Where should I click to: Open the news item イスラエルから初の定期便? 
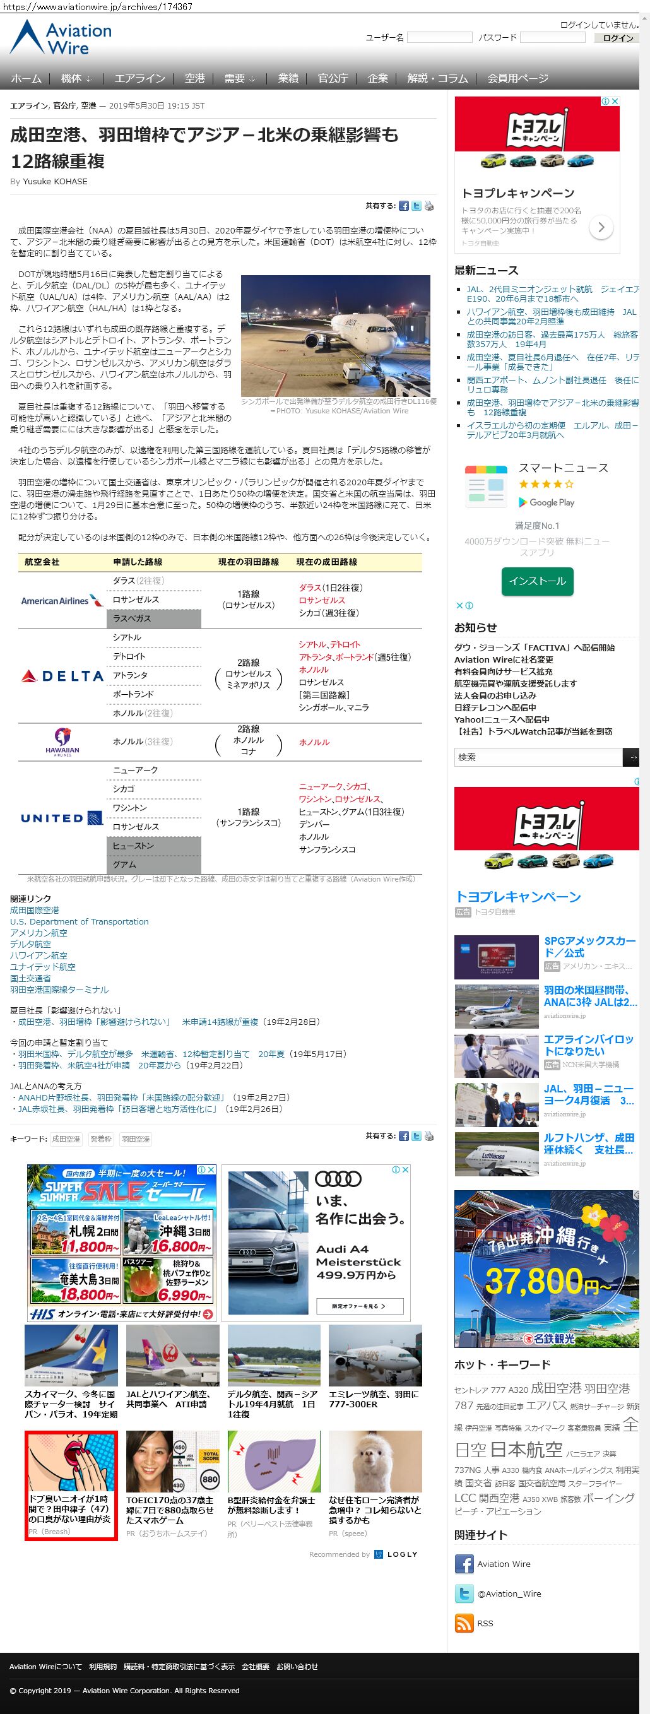click(x=552, y=430)
